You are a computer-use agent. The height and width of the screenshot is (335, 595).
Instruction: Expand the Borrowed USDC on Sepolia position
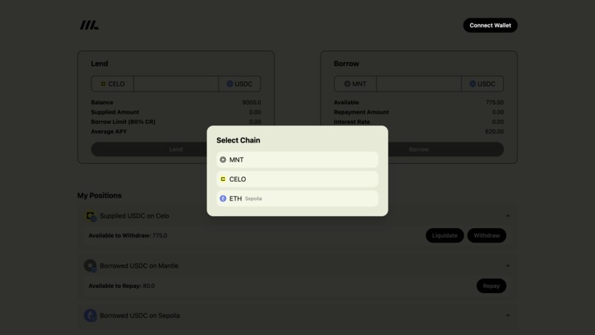[508, 315]
